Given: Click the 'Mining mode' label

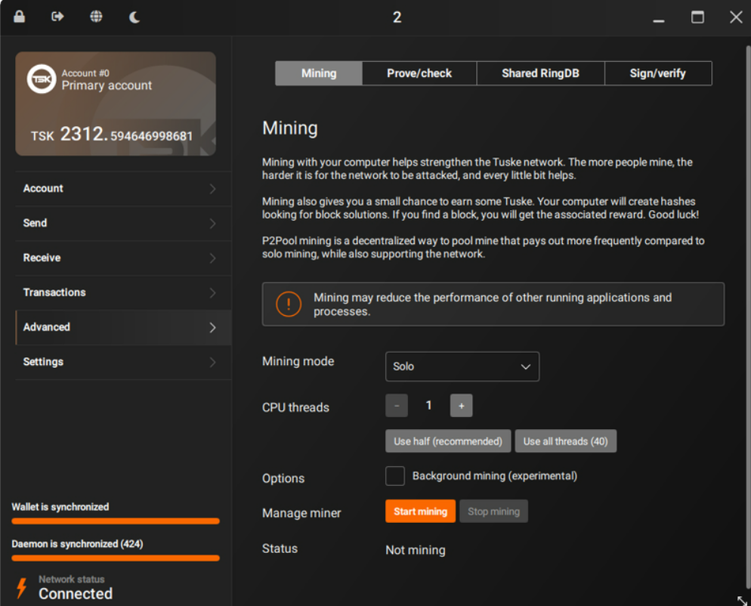Looking at the screenshot, I should click(298, 361).
